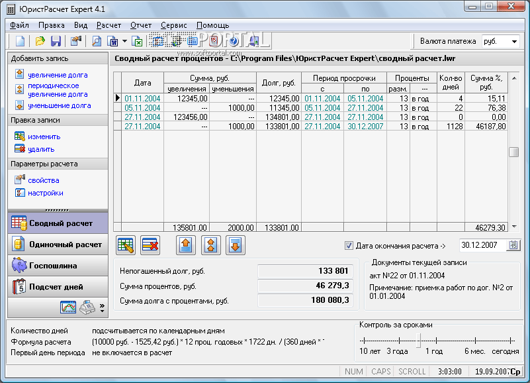
Task: Click the icon beside 'удалить' link
Action: tap(20, 148)
